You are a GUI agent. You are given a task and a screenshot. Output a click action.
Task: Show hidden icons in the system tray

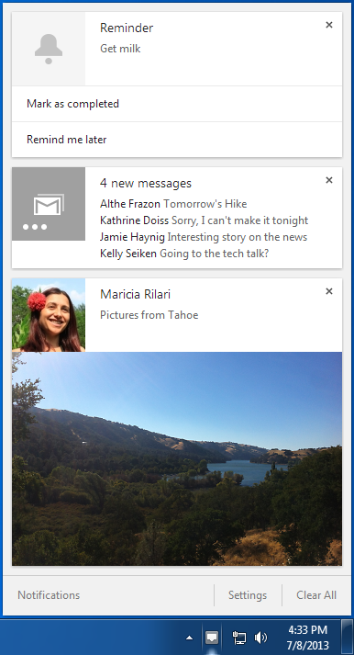189,638
